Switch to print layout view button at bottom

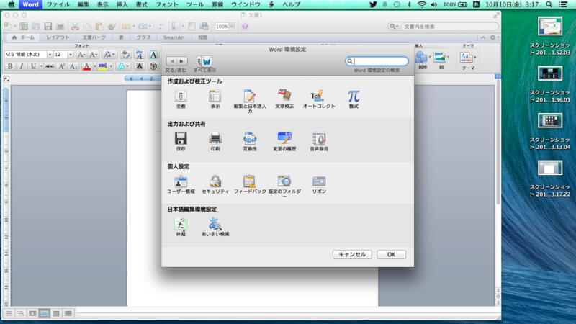point(45,313)
